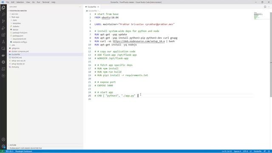
Task: Change language mode via Dockerfile status item
Action: point(258,151)
